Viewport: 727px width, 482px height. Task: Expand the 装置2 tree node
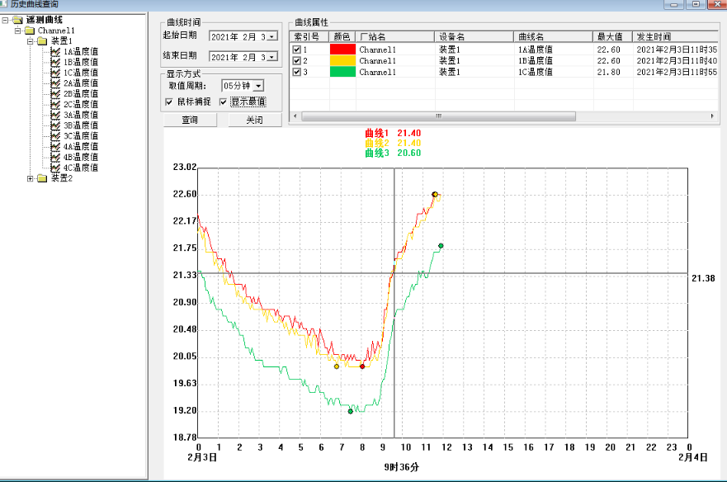tap(31, 178)
